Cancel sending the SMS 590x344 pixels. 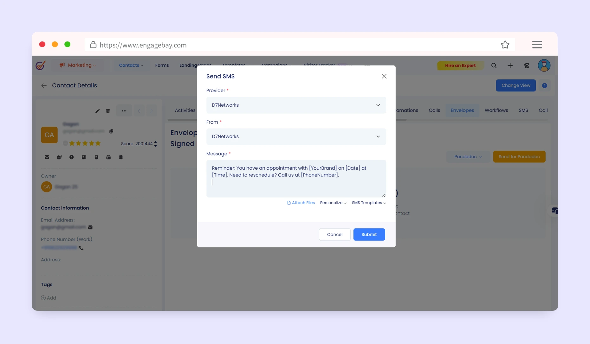coord(334,235)
